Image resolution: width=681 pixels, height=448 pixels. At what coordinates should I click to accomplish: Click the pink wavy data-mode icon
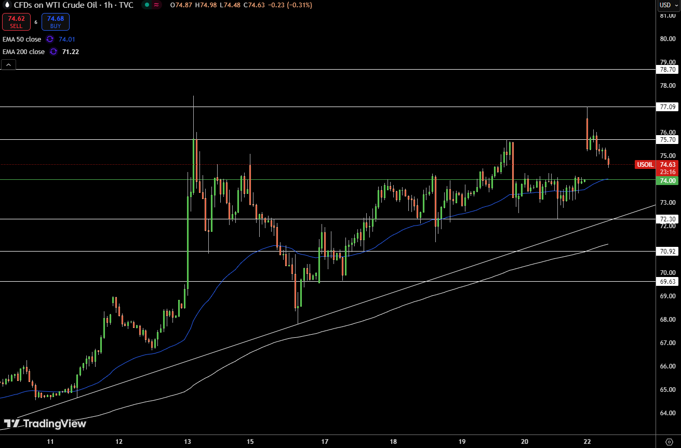(156, 5)
